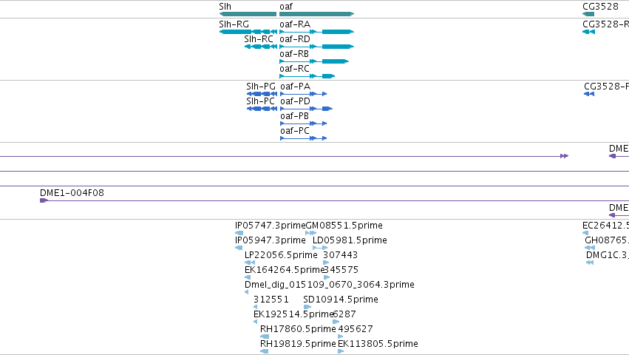The width and height of the screenshot is (629, 355).
Task: Select the GH08765 EST arrow glyph
Action: (x=590, y=248)
